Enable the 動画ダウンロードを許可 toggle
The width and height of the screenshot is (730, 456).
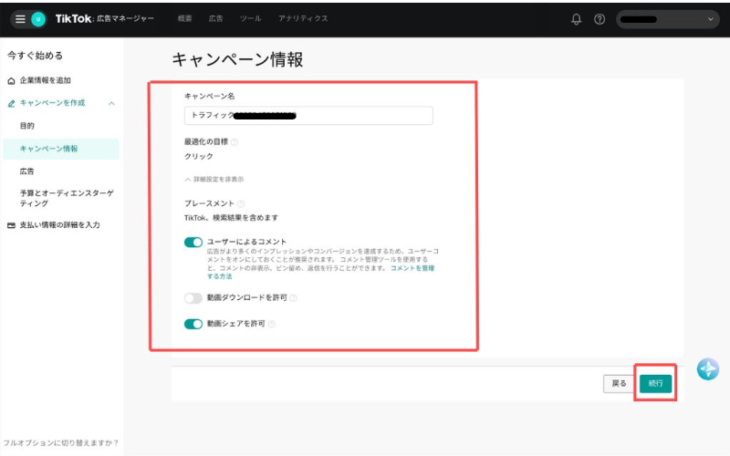point(193,298)
